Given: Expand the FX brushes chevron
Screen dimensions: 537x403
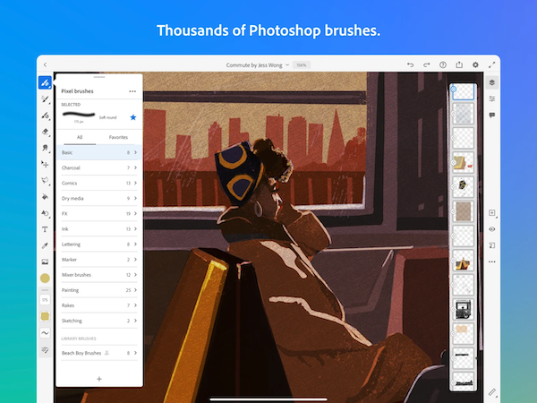Looking at the screenshot, I should [135, 213].
